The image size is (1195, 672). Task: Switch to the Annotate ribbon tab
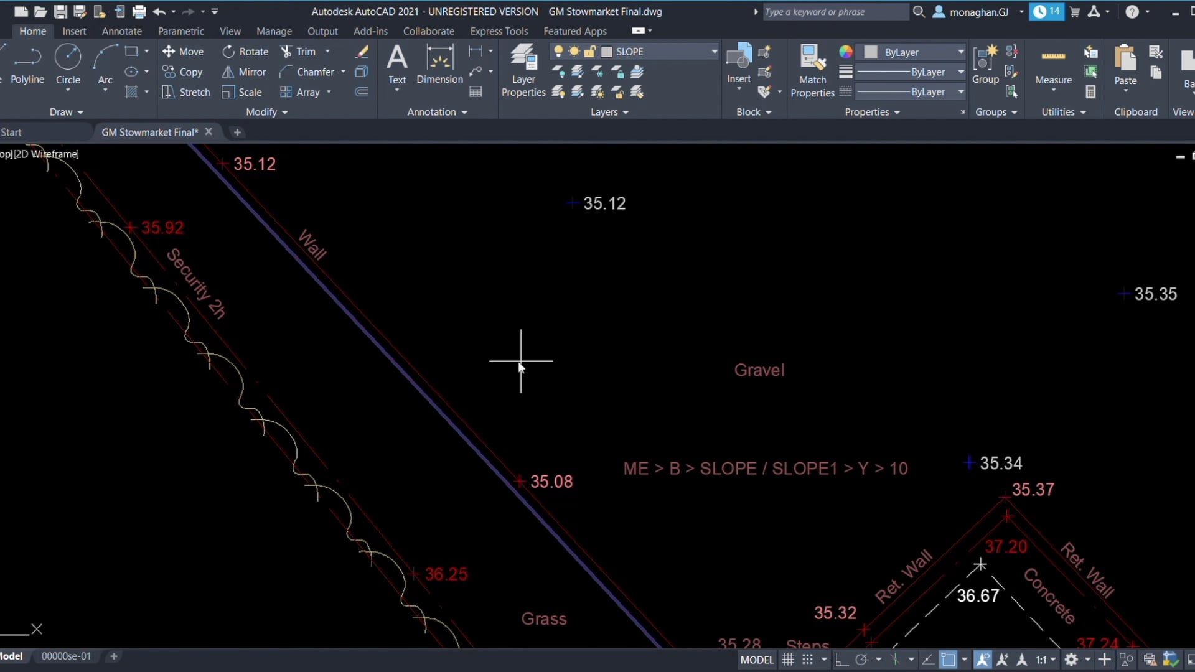tap(121, 30)
